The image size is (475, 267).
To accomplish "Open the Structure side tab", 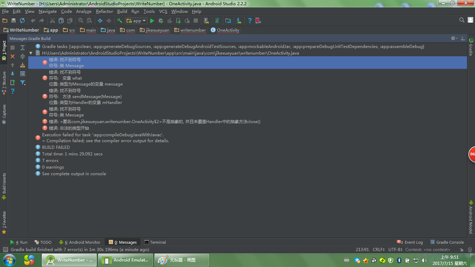I will [4, 83].
